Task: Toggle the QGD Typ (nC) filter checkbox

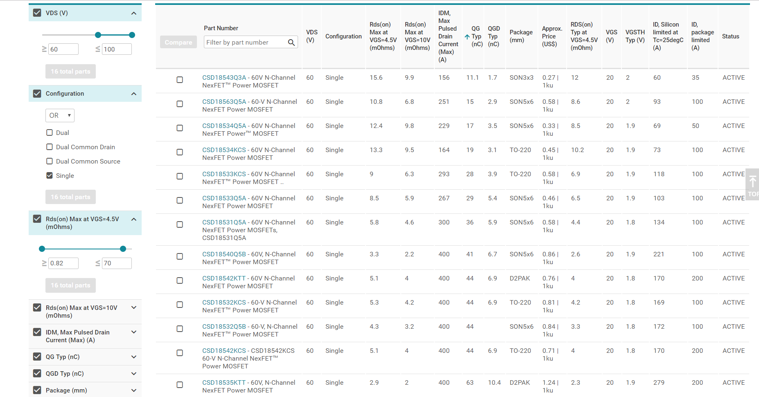Action: tap(37, 373)
